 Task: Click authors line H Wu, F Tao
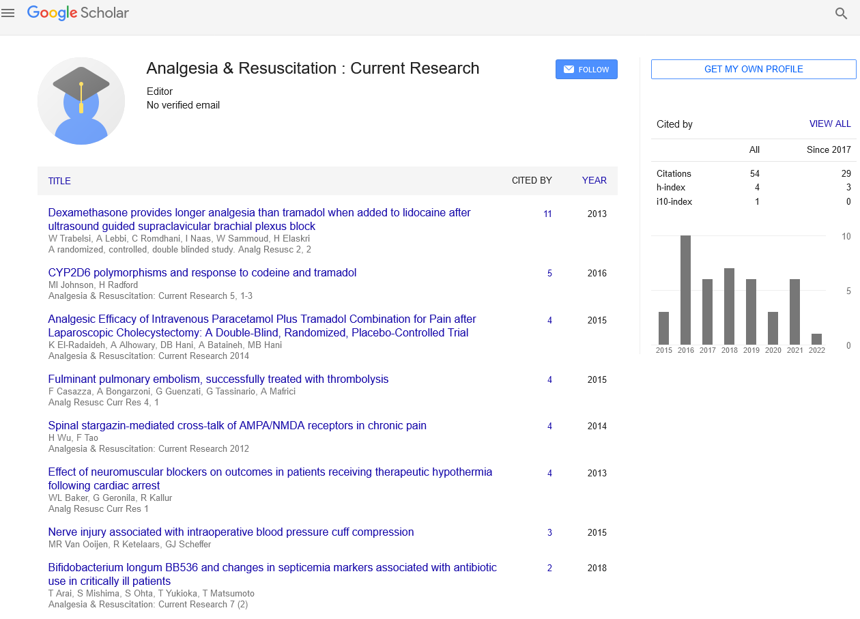tap(73, 437)
